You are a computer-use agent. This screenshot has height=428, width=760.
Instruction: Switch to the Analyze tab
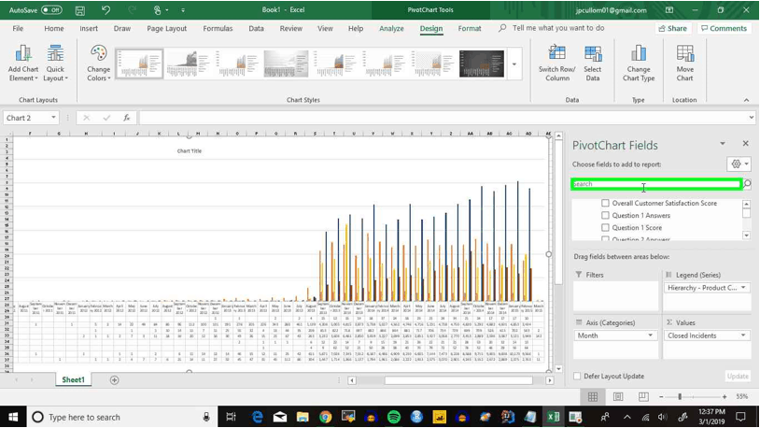point(391,29)
